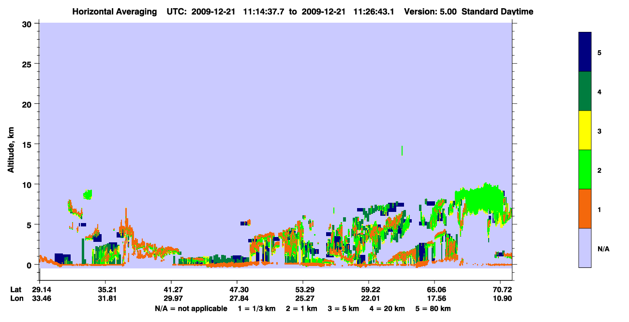This screenshot has height=322, width=629.
Task: Click the '3 = 5 km' legend text
Action: 344,308
